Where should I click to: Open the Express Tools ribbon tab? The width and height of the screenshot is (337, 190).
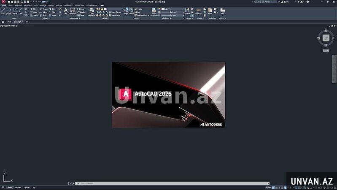(x=80, y=5)
